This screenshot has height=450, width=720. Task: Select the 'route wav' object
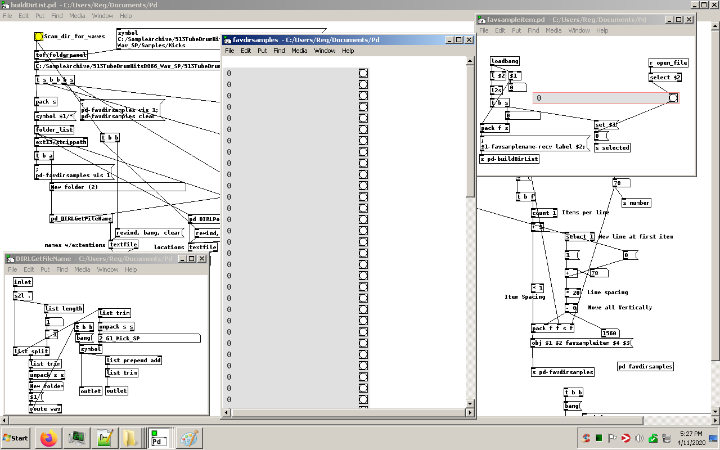[46, 408]
